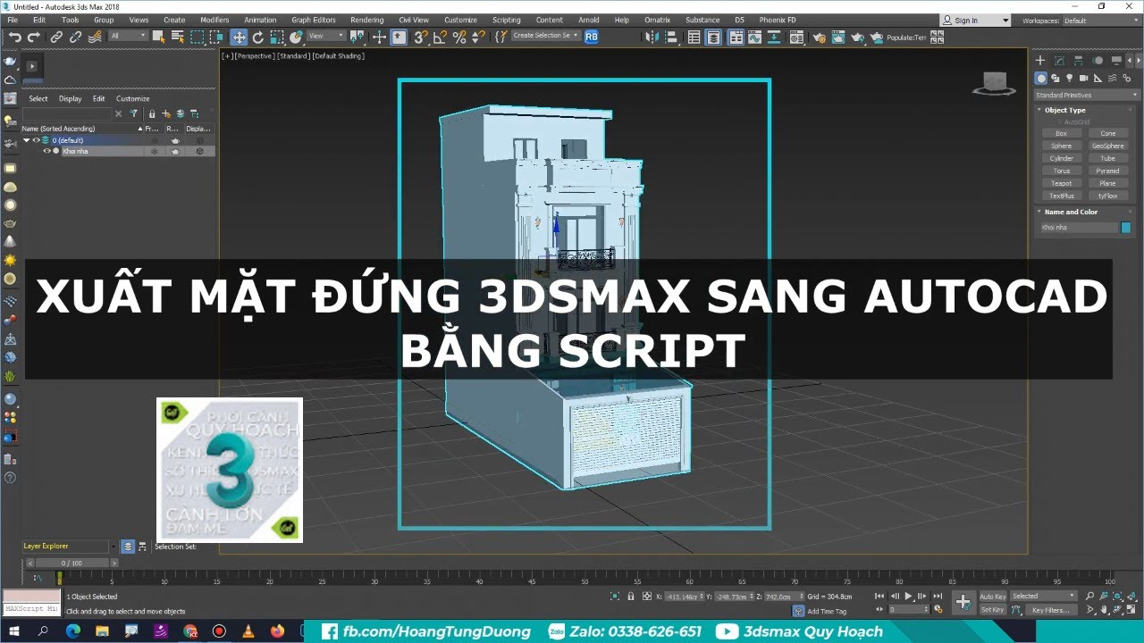Select the Cameras category icon

pos(1082,79)
